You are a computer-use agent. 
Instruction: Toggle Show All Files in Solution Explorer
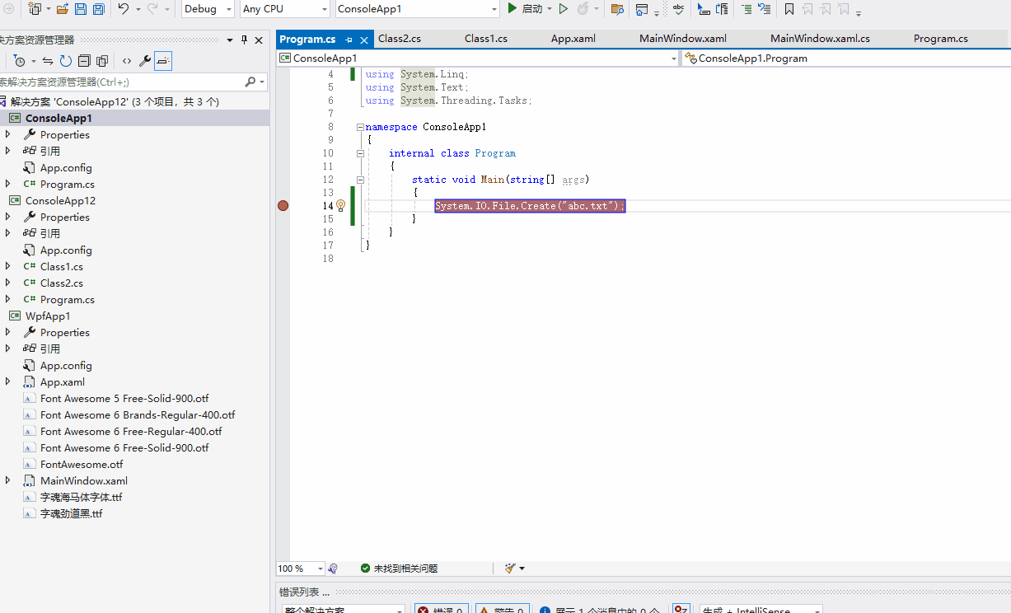pos(102,61)
